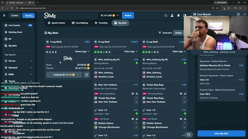Open the Live Betting tab
The image size is (248, 139).
click(x=80, y=23)
